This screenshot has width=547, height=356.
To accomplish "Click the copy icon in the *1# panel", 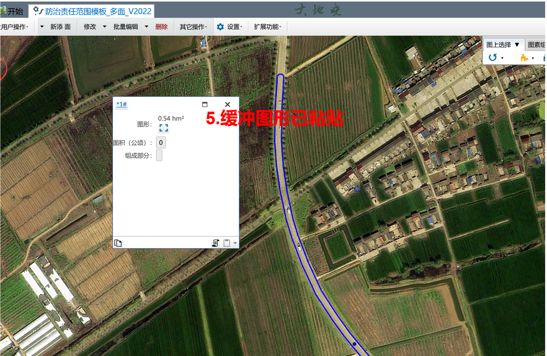I will [118, 243].
